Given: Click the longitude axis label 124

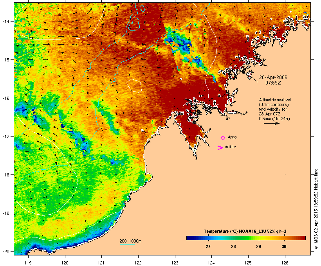Looking at the screenshot, I should point(211,263).
